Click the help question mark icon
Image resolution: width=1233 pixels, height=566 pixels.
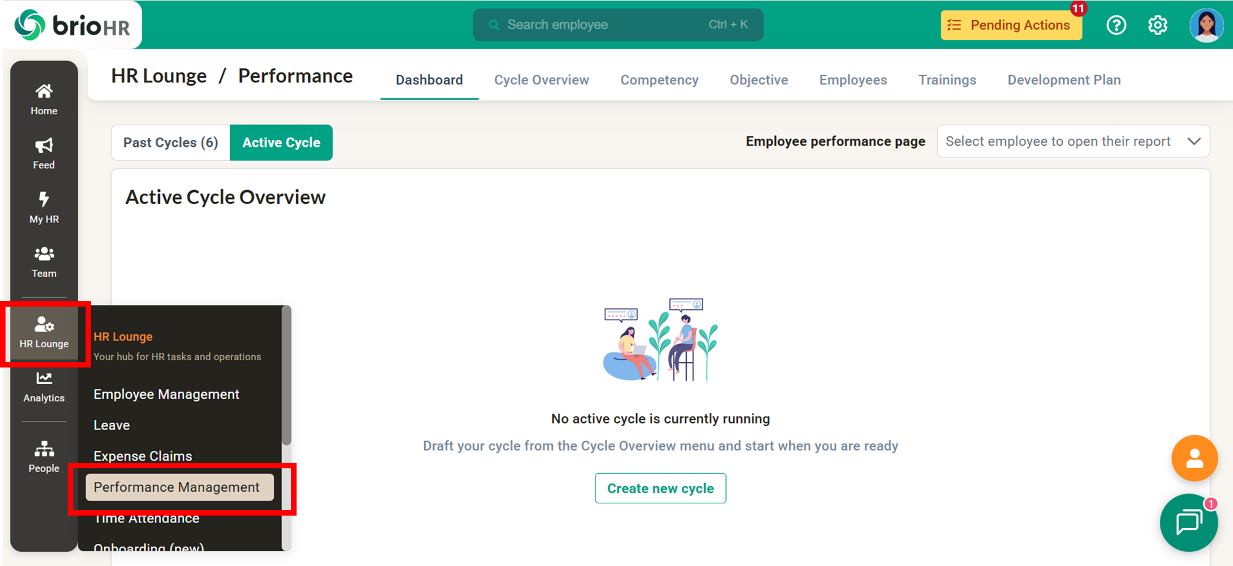point(1116,25)
